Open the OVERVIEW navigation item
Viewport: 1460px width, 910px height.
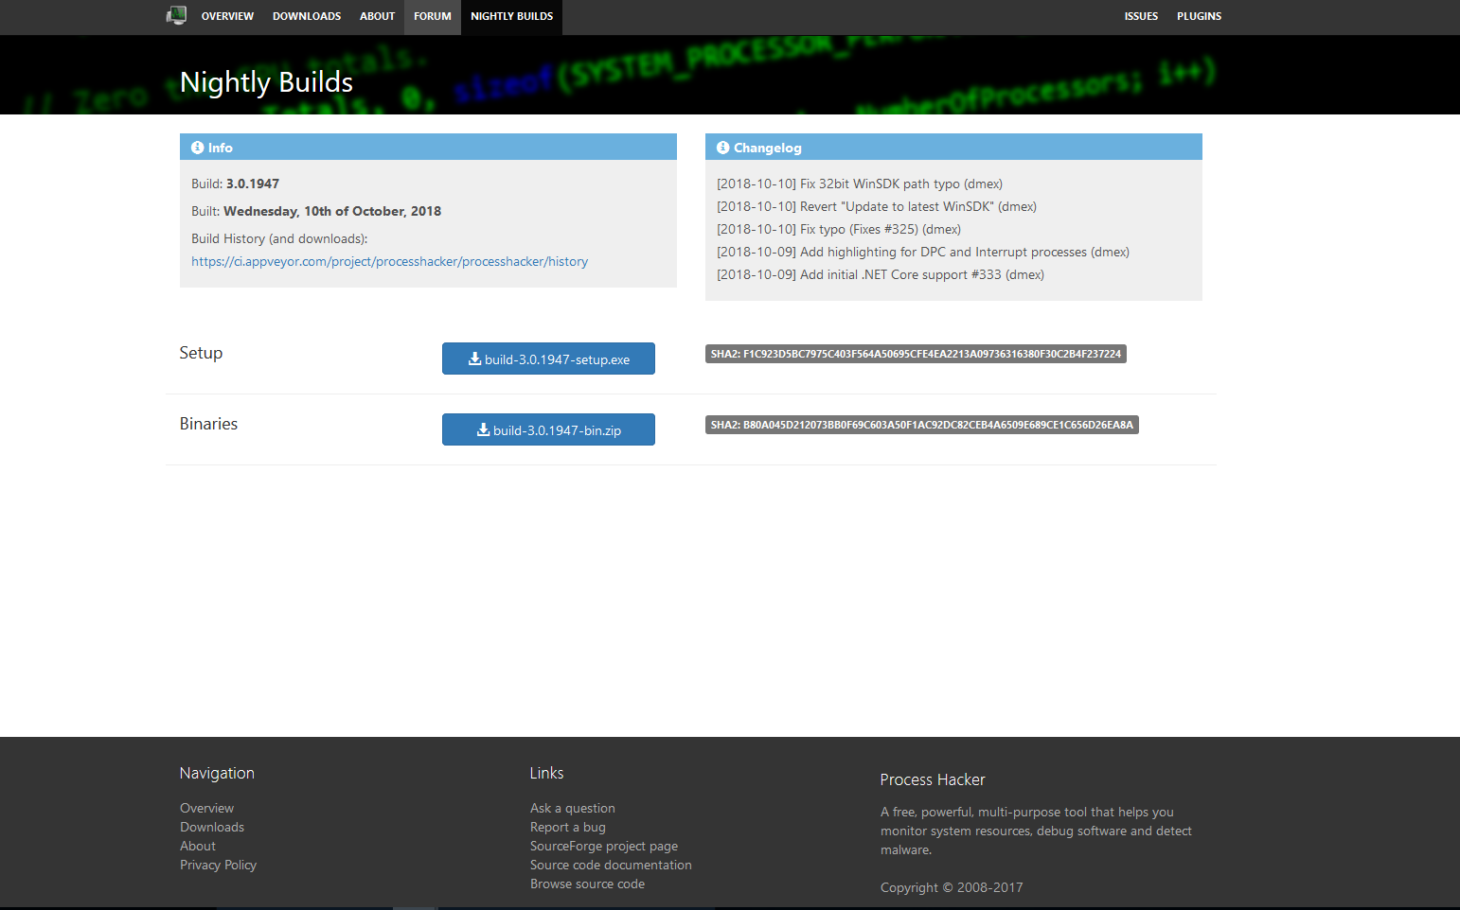227,16
